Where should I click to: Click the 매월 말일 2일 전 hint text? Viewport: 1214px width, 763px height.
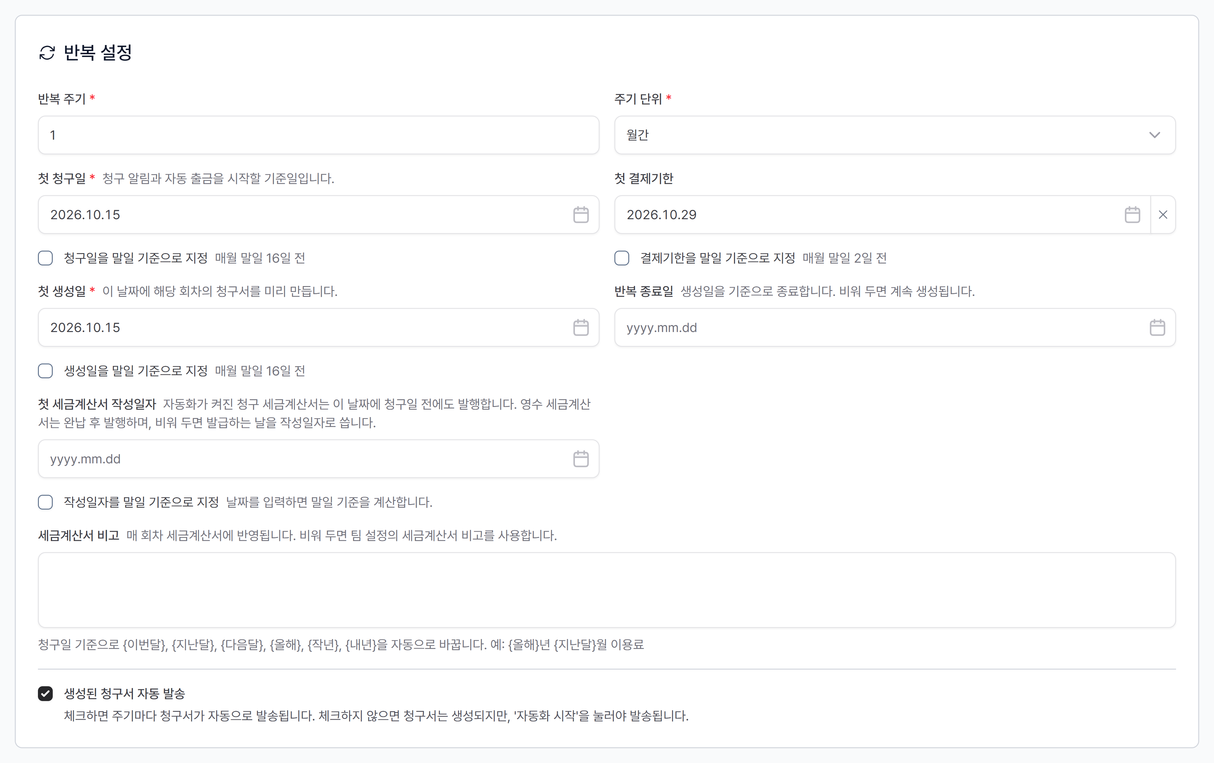pos(844,258)
